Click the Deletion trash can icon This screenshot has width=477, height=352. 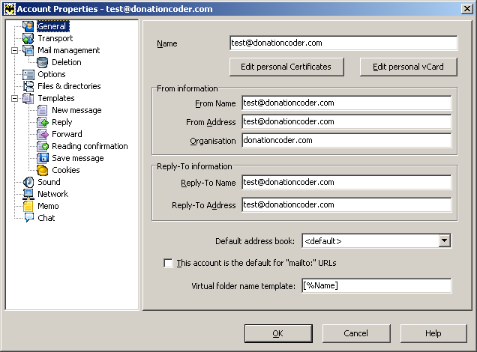click(x=42, y=62)
